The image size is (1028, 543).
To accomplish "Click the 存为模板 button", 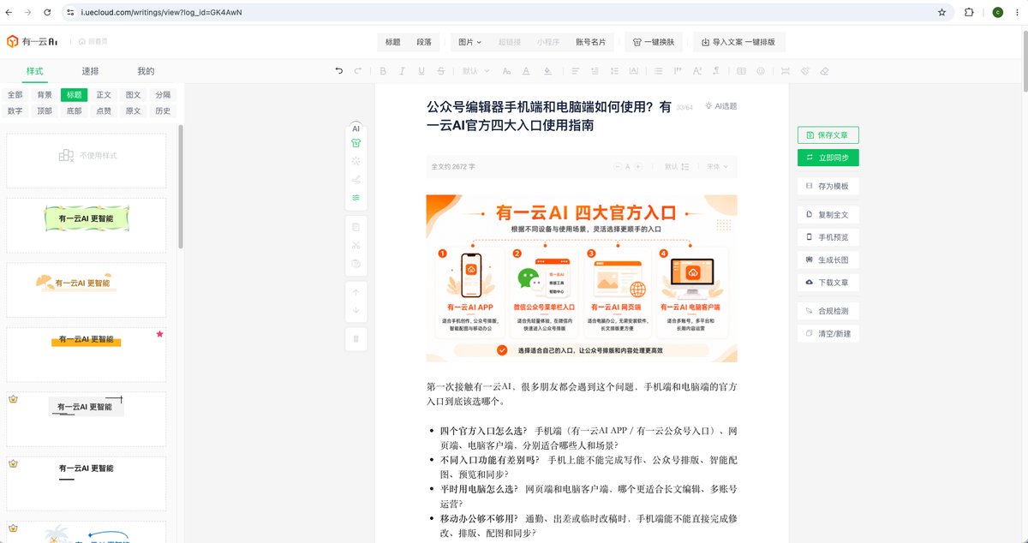I will click(828, 186).
